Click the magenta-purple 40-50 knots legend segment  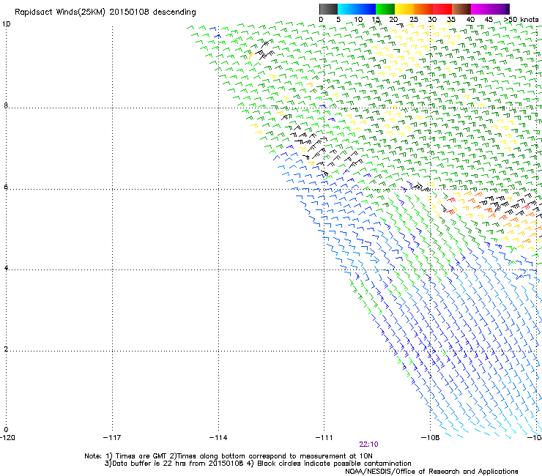point(490,9)
